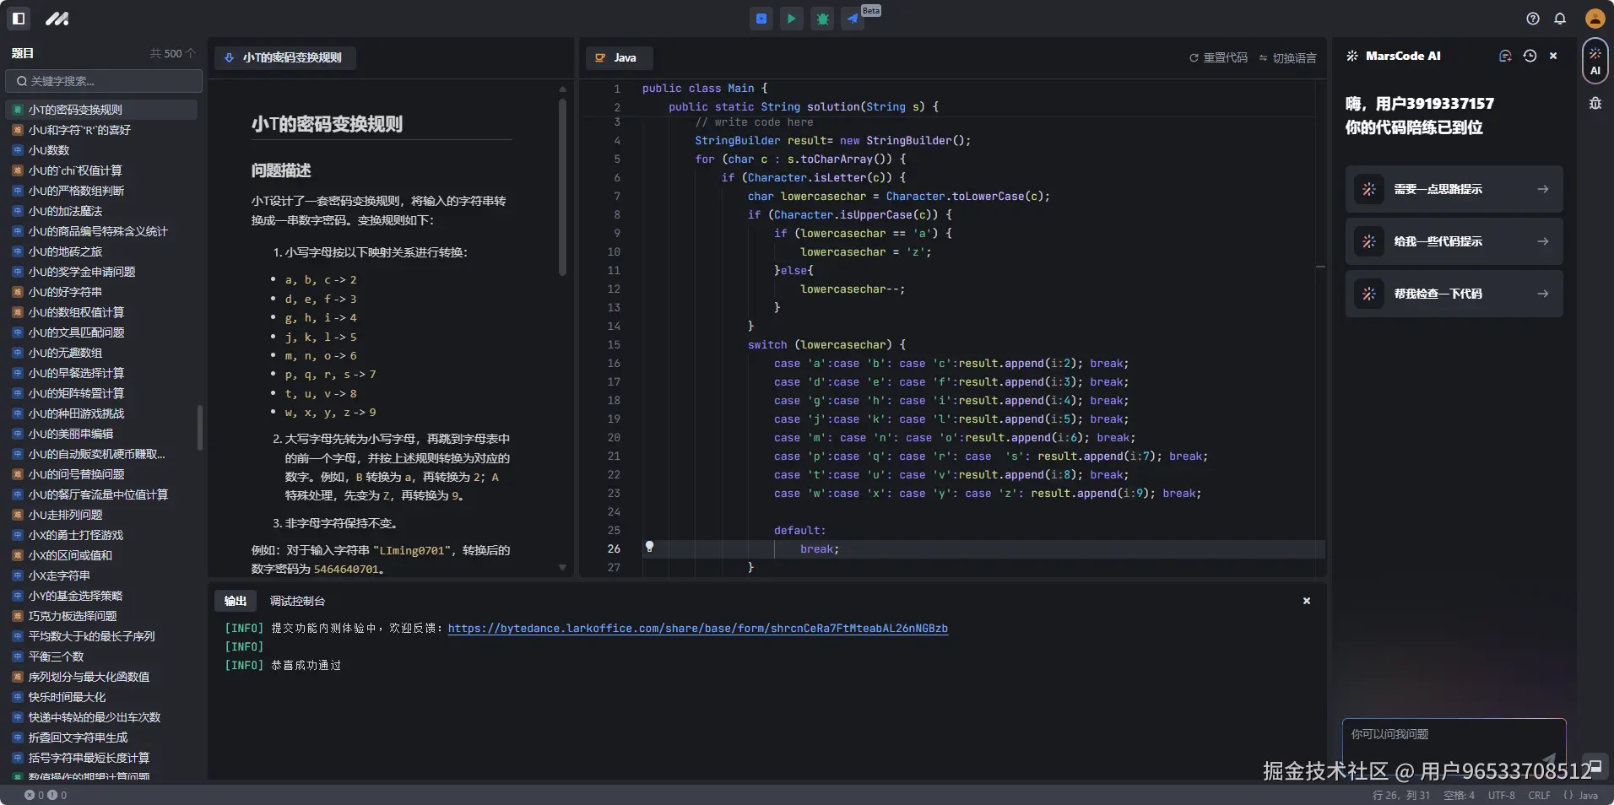This screenshot has height=805, width=1614.
Task: Click the problem description vertical scrollbar
Action: (x=562, y=187)
